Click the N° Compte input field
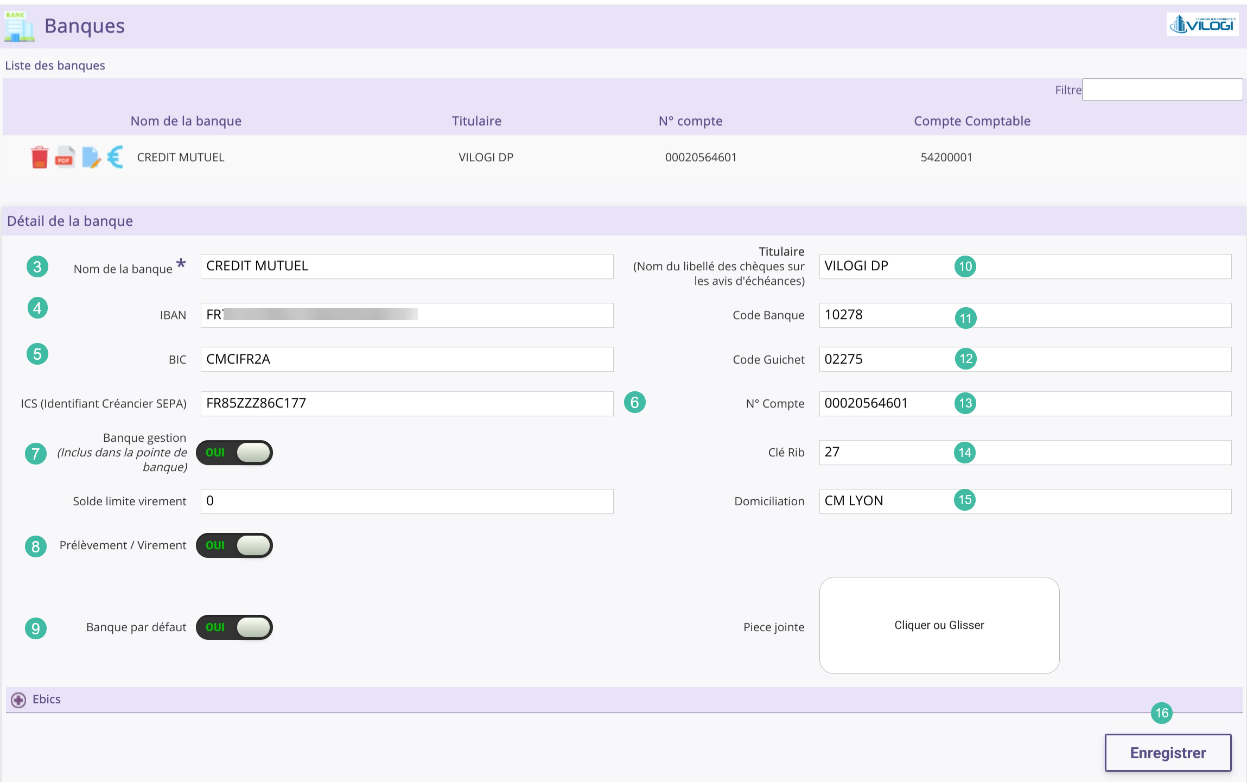 (1025, 404)
